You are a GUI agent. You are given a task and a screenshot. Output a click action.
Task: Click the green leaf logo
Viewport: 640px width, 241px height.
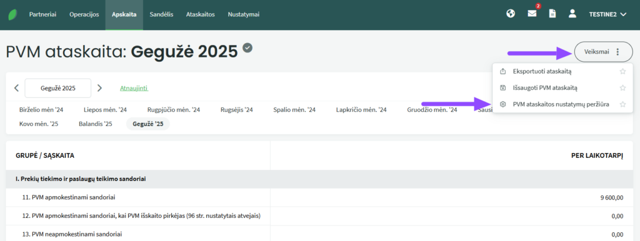[12, 15]
